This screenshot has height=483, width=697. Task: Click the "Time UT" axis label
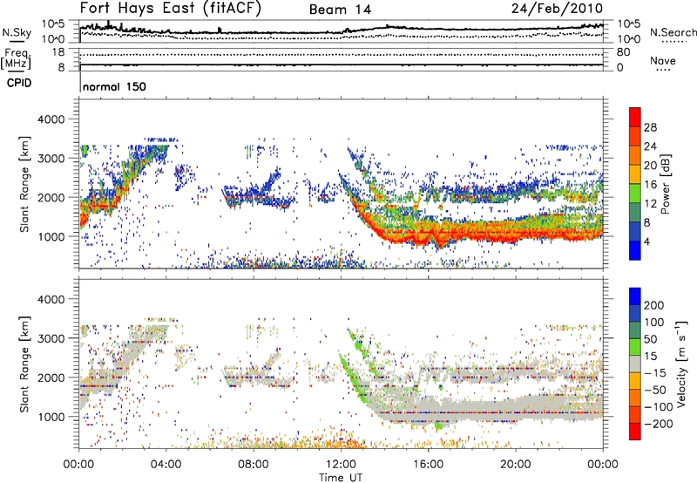pyautogui.click(x=341, y=478)
